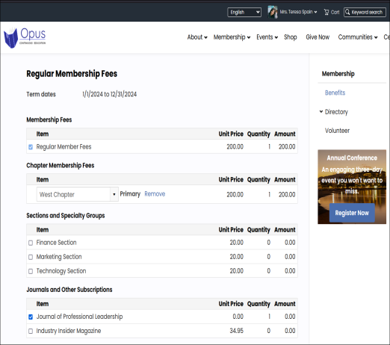The image size is (390, 345).
Task: Click the Chapter Membership Fees heading
Action: [61, 166]
